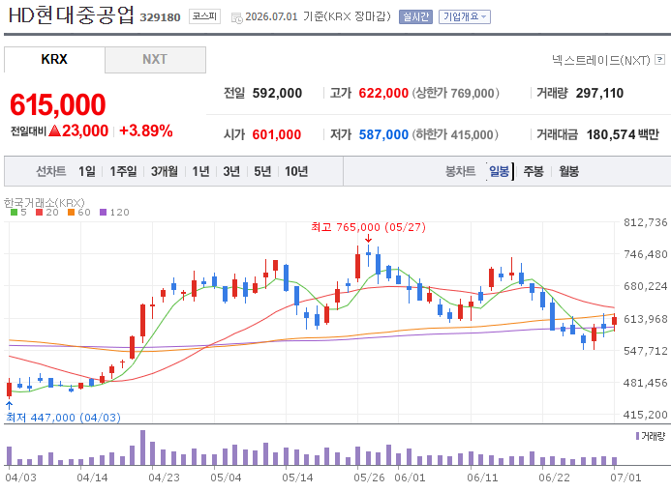Screen dimensions: 671x492
Task: Click open price value 601,000
Action: pos(277,134)
